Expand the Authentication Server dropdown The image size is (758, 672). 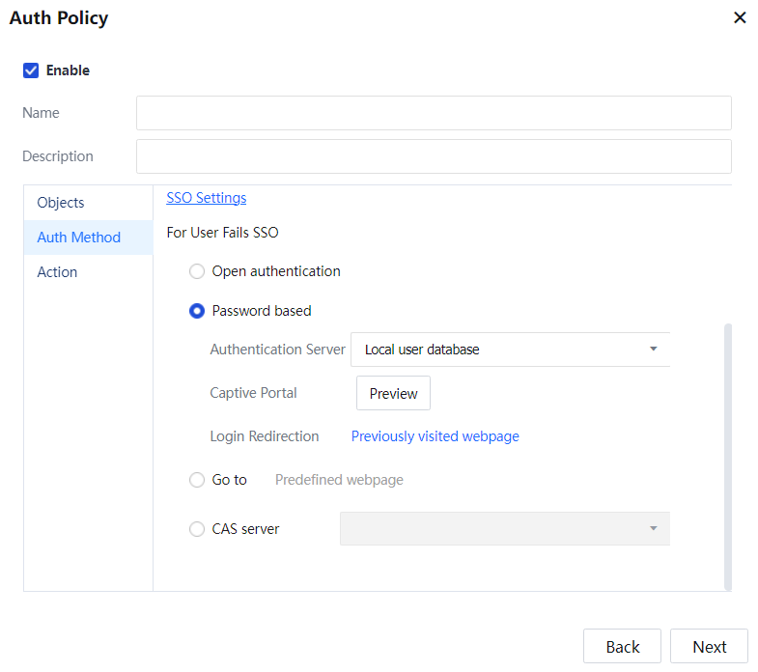pos(509,350)
